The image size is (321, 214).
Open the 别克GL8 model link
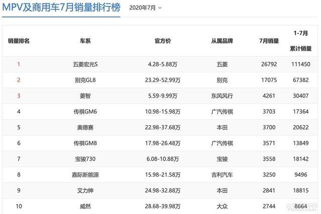coord(85,80)
